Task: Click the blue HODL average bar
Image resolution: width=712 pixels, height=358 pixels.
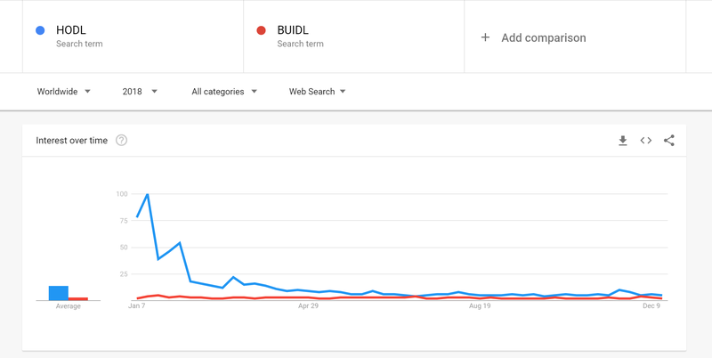Action: 59,293
